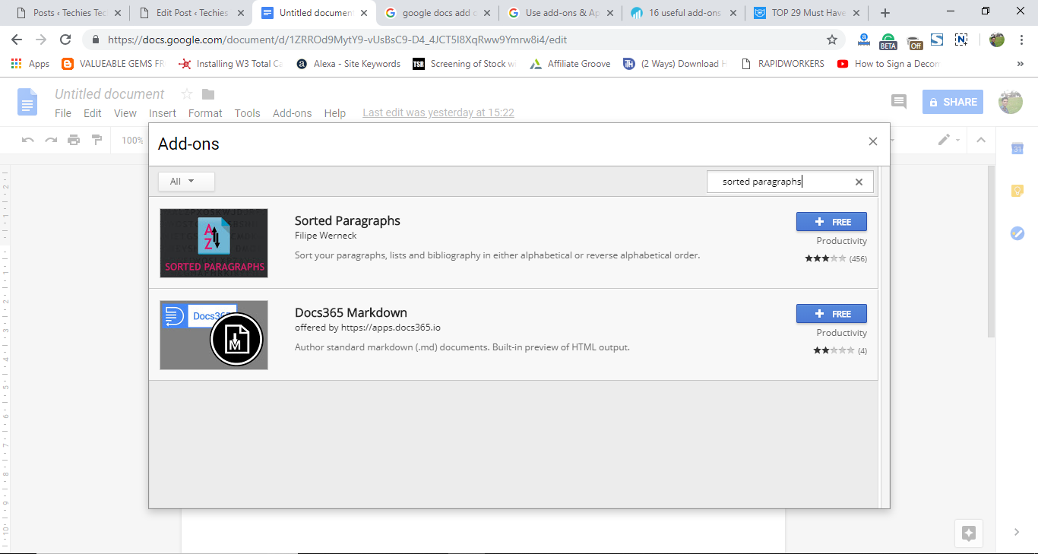The width and height of the screenshot is (1038, 554).
Task: Open the Calendar side panel icon
Action: 1017,149
